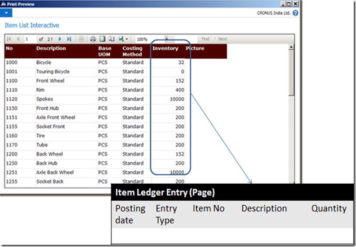Image resolution: width=356 pixels, height=247 pixels.
Task: Click the Inventory column header
Action: coord(165,49)
